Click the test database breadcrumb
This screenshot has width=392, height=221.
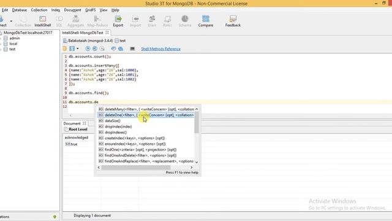click(120, 41)
